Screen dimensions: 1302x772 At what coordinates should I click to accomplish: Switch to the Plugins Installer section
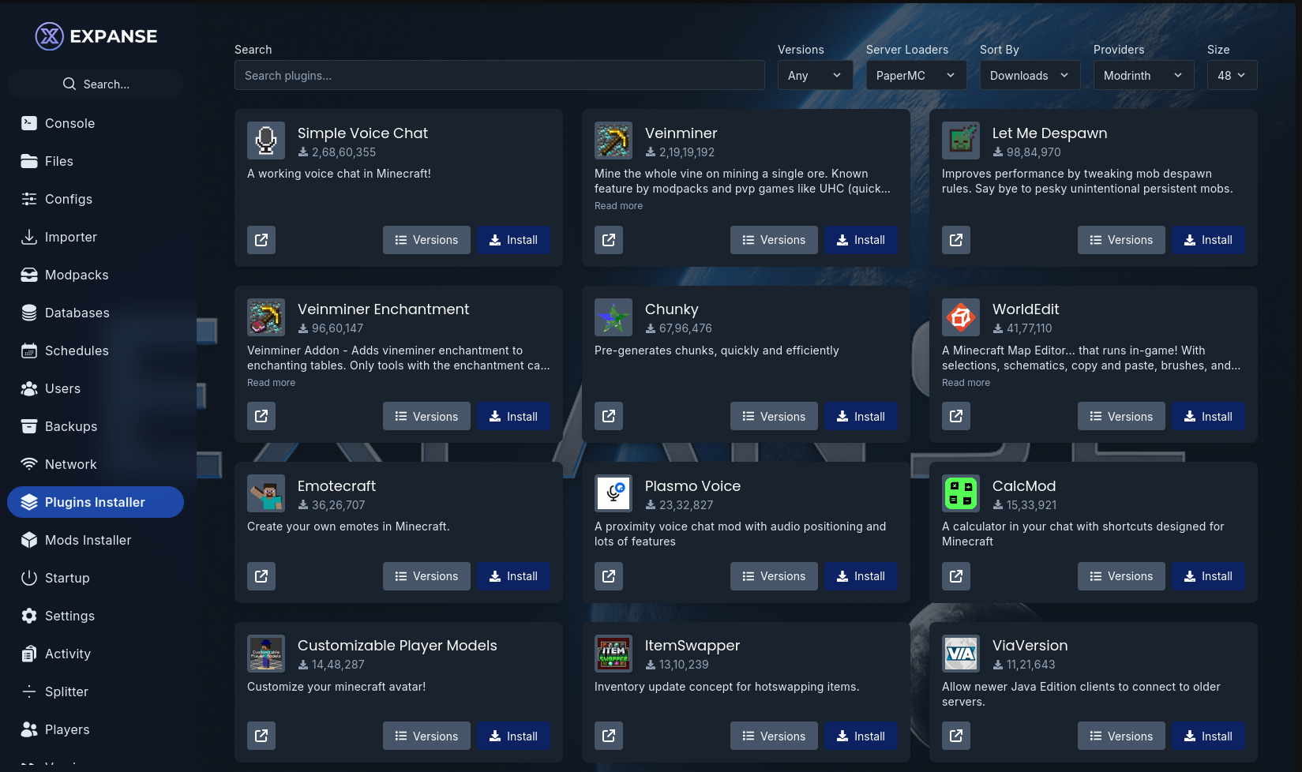pos(95,502)
